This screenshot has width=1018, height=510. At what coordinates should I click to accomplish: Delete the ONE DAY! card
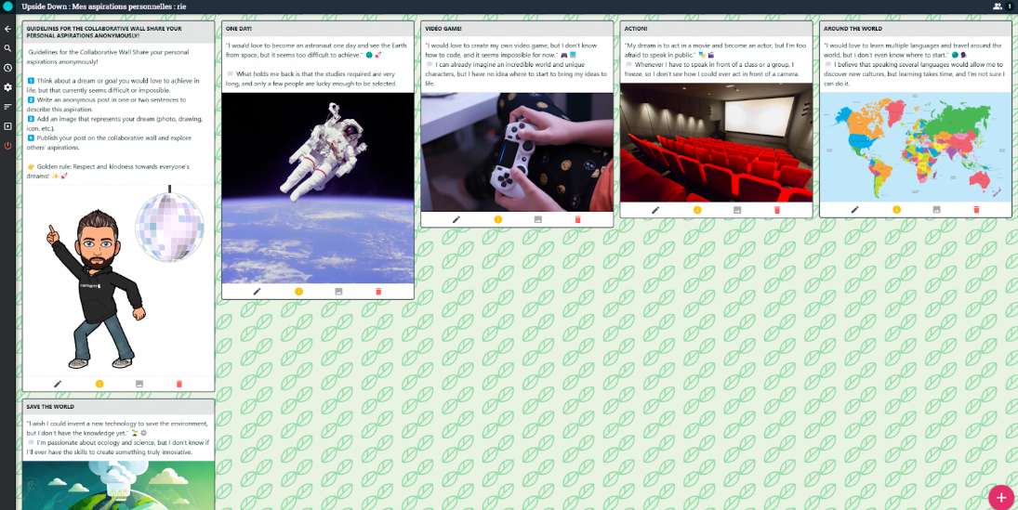coord(378,292)
